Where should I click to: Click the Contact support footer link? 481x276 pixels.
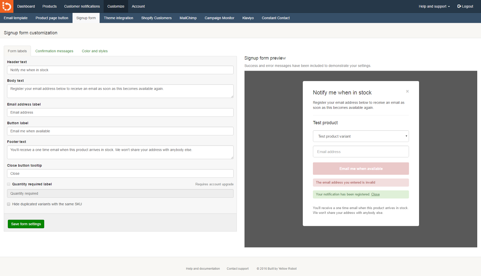pyautogui.click(x=237, y=269)
